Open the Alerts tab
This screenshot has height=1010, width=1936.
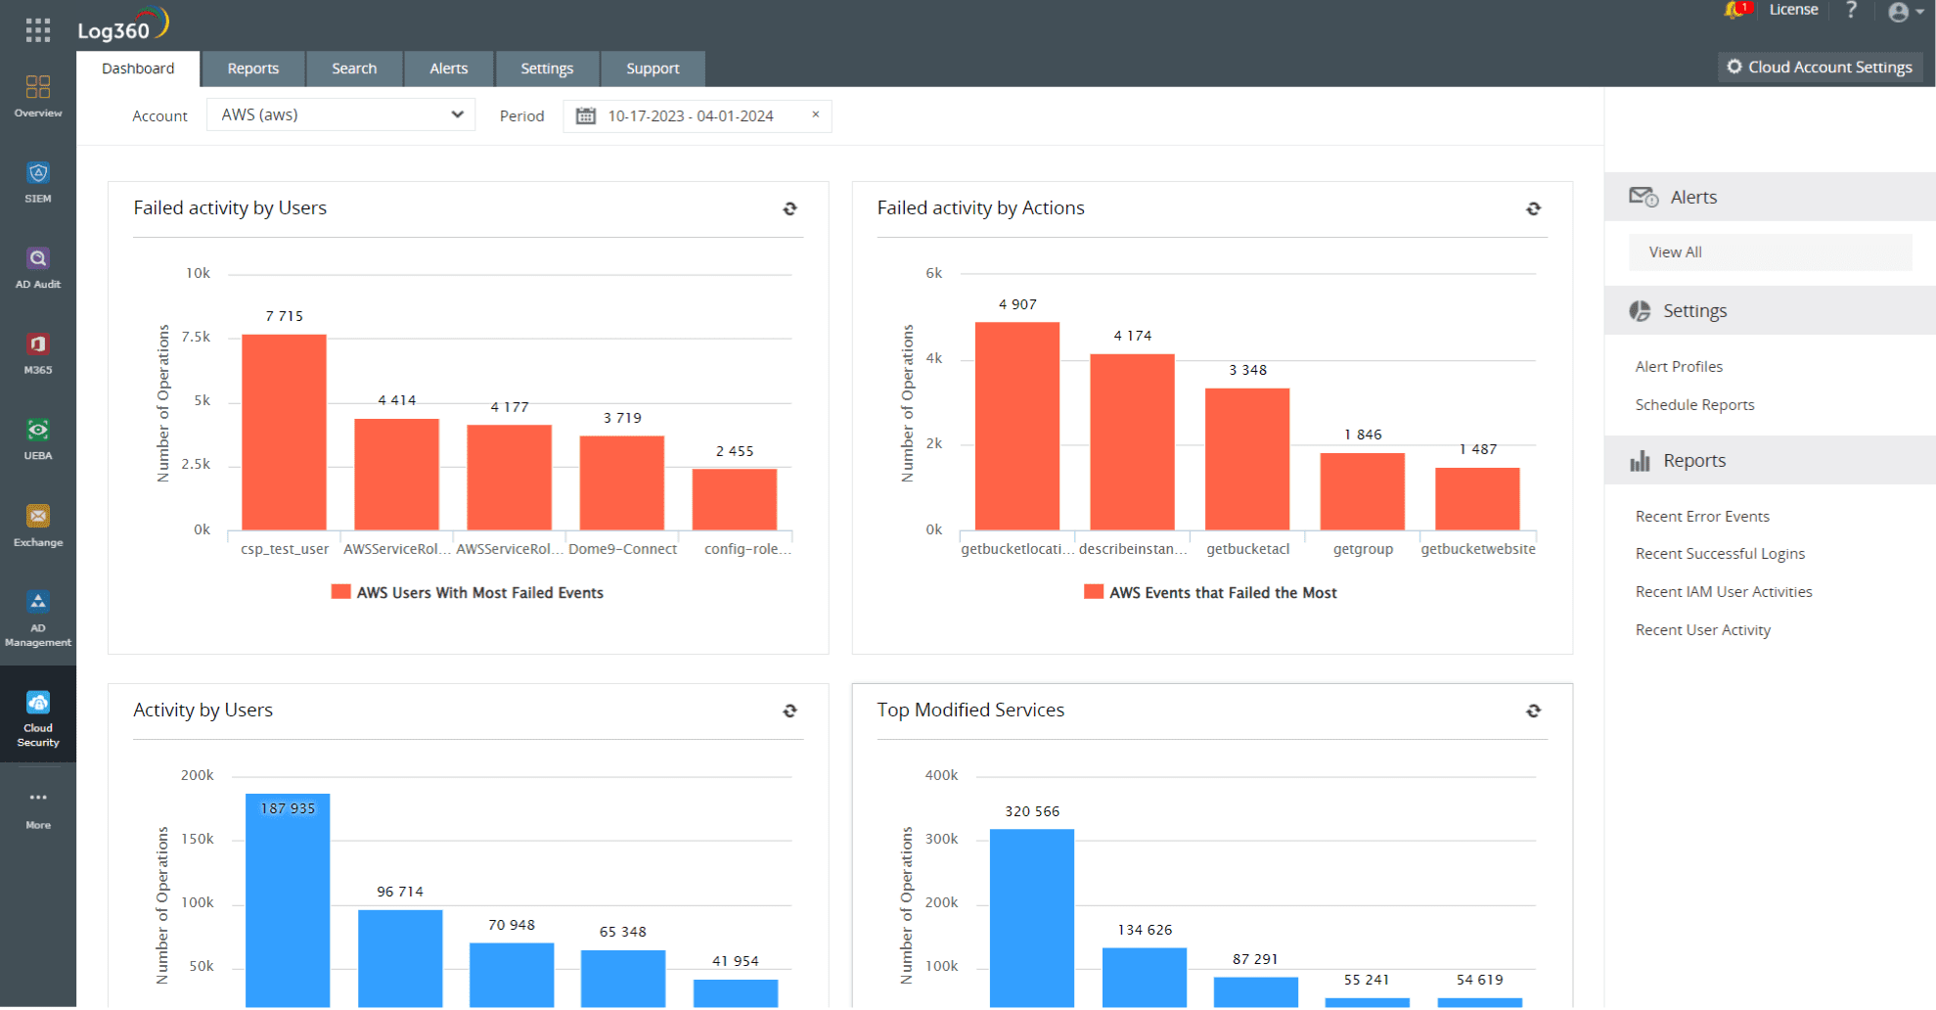[x=448, y=69]
